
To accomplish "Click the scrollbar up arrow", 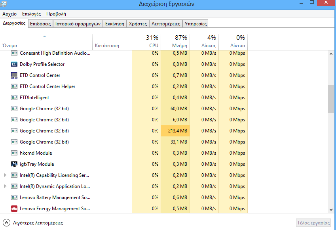I will tap(331, 54).
